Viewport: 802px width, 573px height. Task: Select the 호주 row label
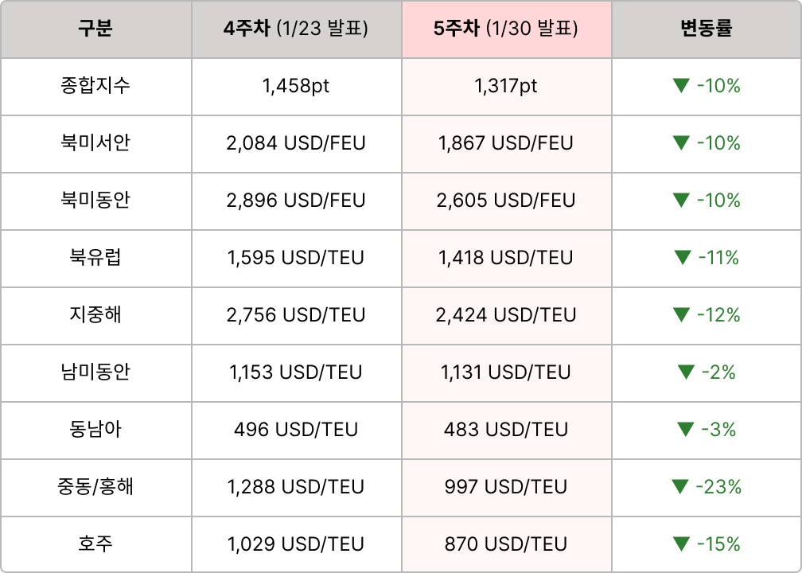coord(95,544)
